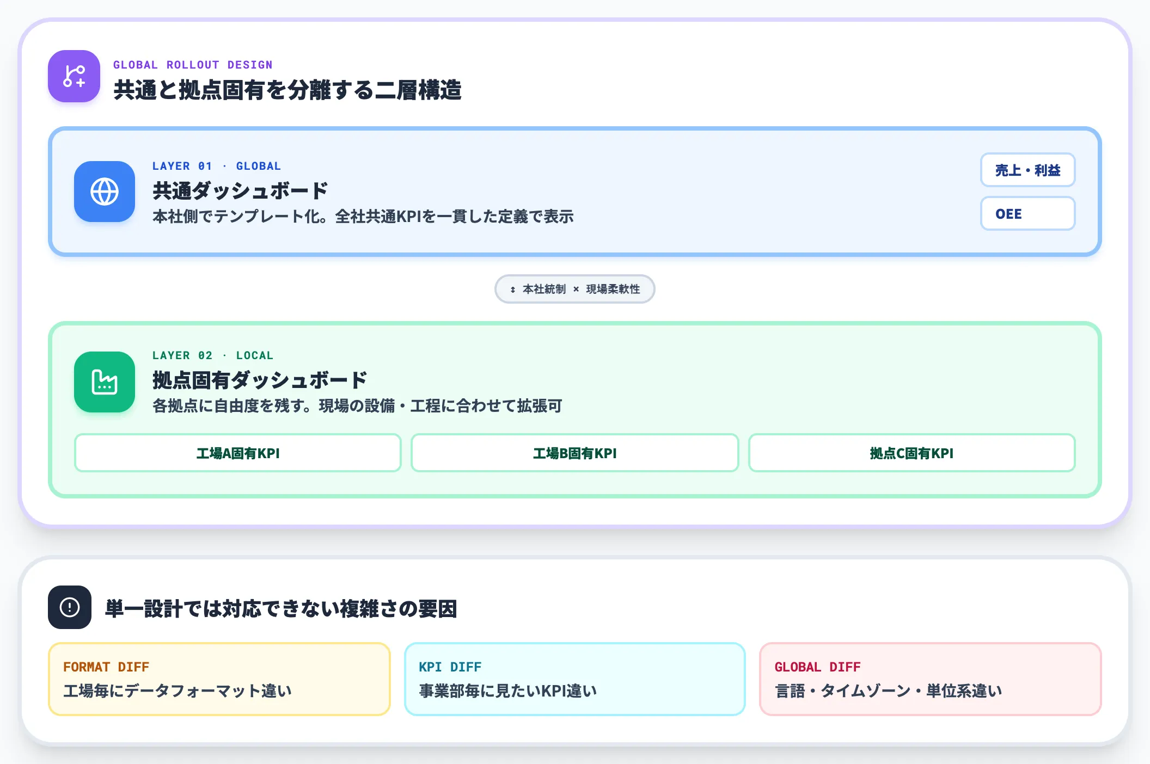Click the KPI DIFF card

point(575,679)
